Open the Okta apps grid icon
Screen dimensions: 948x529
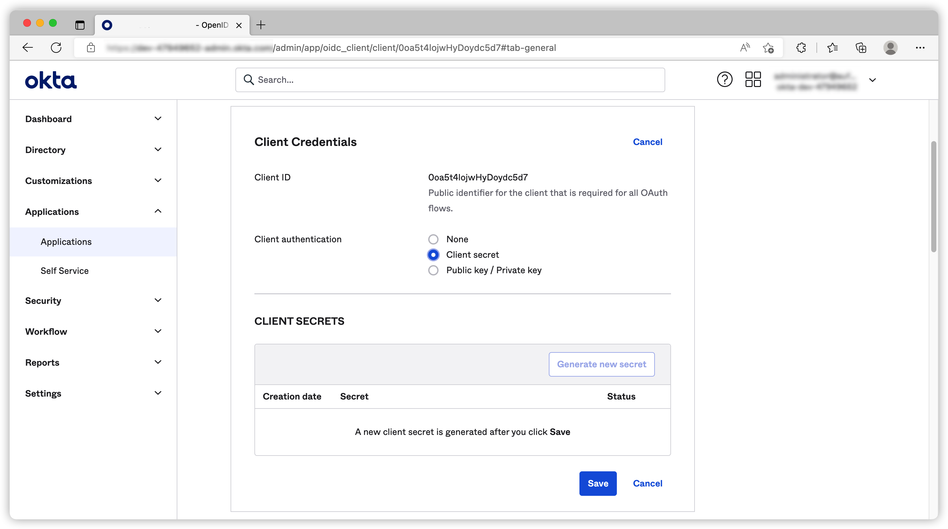(x=753, y=79)
